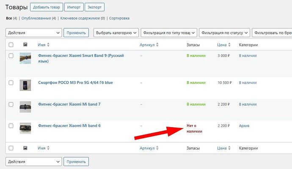Image resolution: width=292 pixels, height=169 pixels.
Task: Open the Фильтровать по бренду dropdown
Action: (x=272, y=33)
